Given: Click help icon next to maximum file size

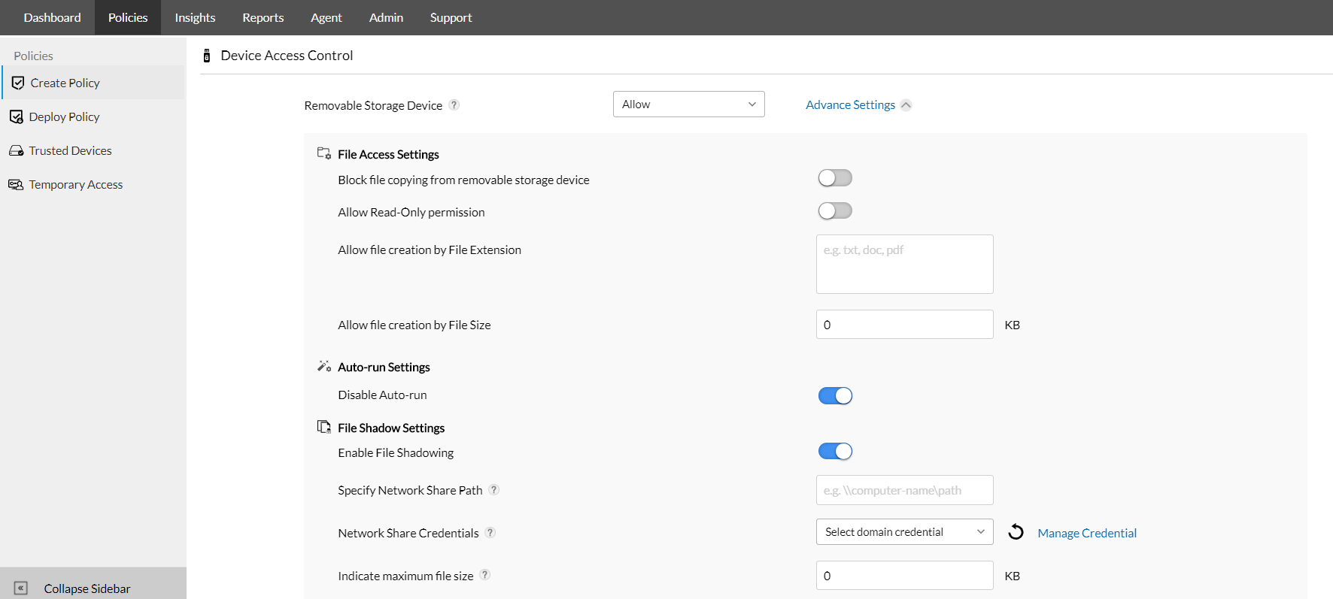Looking at the screenshot, I should click(485, 575).
